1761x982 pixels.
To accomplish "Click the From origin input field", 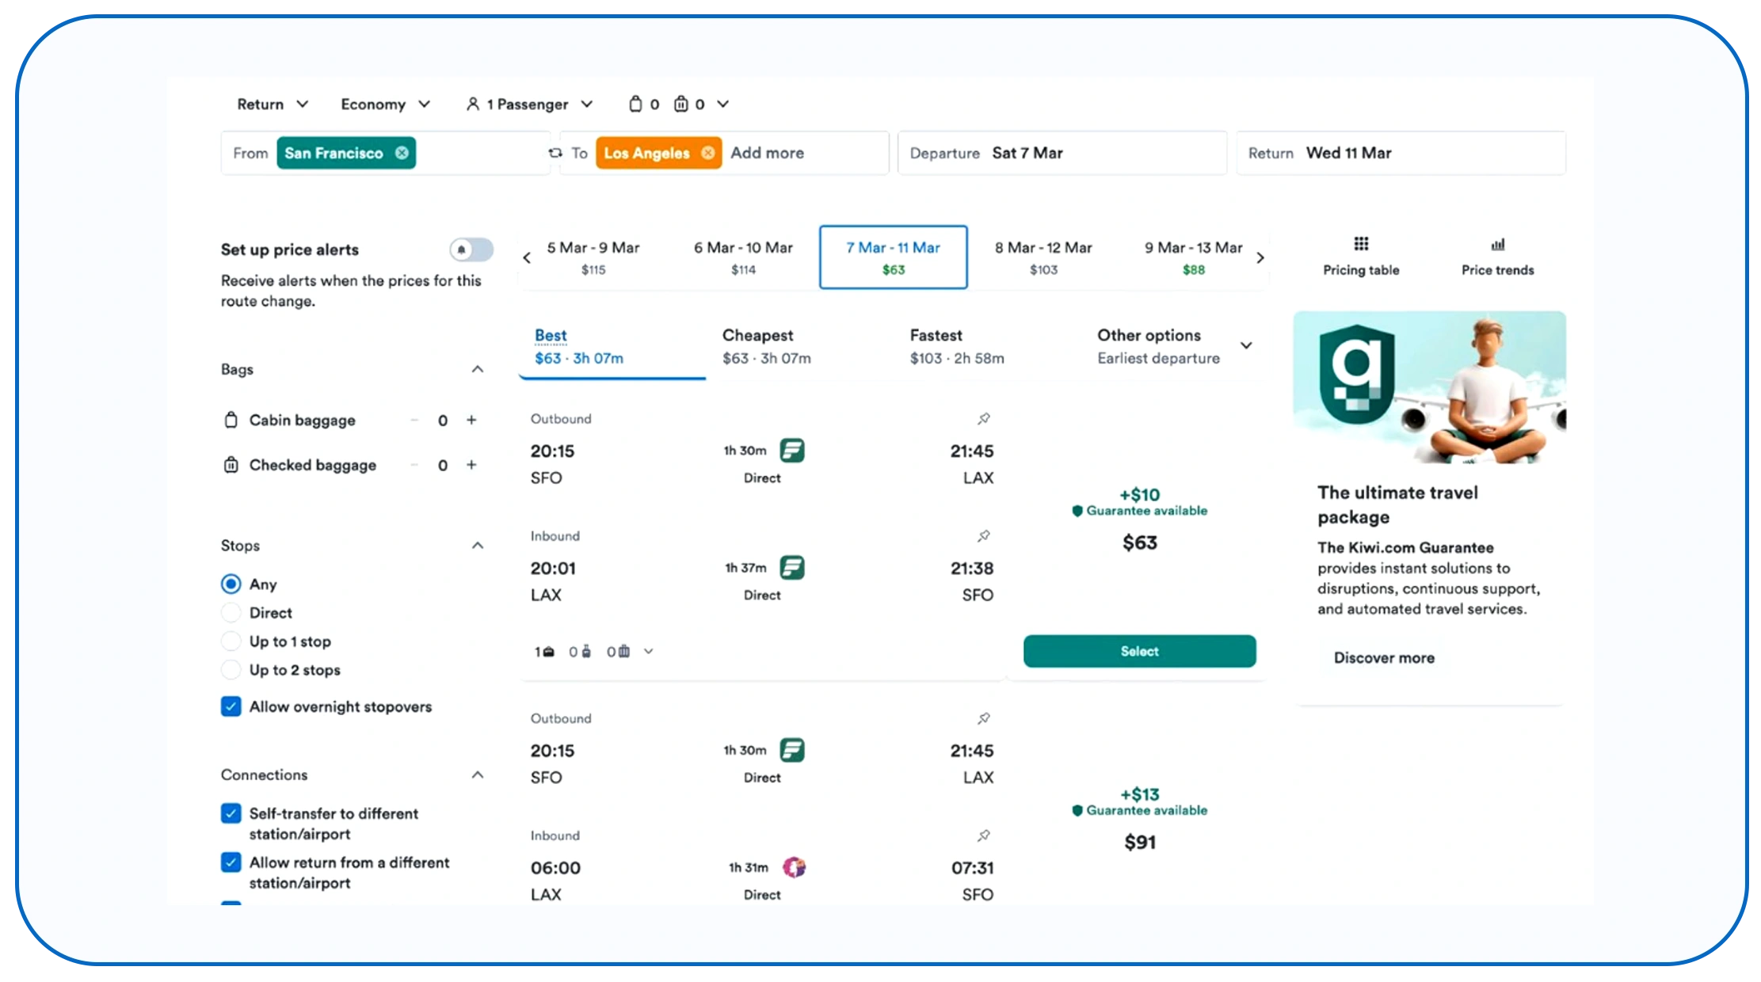I will coord(385,153).
